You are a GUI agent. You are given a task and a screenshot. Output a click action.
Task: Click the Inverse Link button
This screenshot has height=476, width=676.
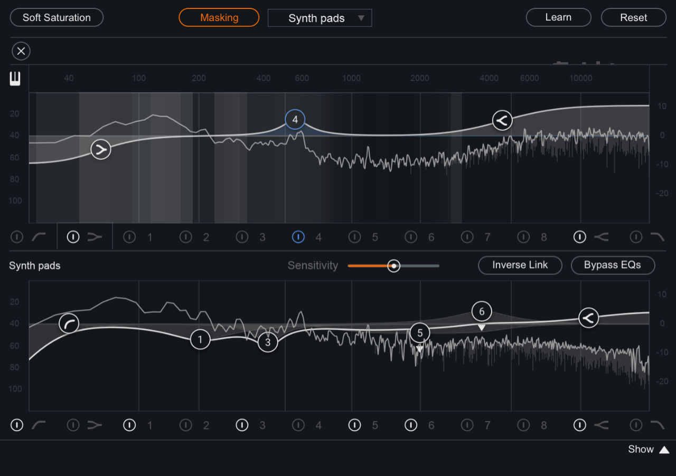click(x=520, y=265)
